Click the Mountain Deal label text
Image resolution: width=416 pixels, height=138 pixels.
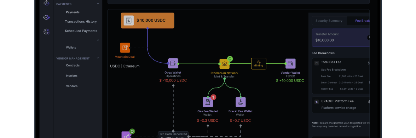125,57
